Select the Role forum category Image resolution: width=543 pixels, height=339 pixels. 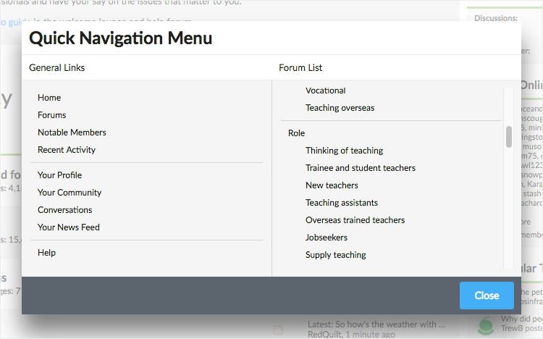pyautogui.click(x=297, y=133)
